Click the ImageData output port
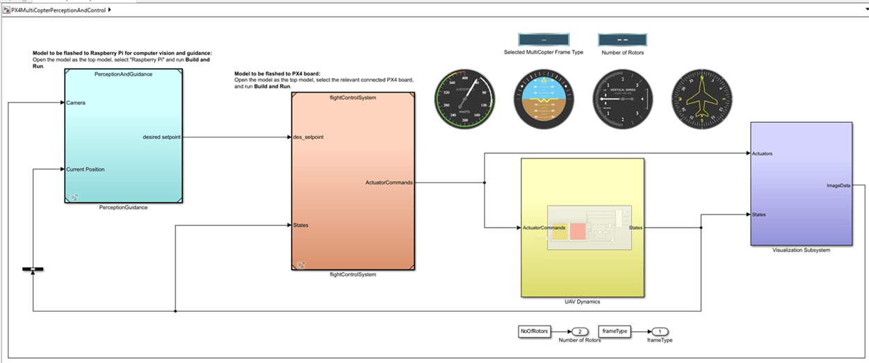 click(838, 185)
